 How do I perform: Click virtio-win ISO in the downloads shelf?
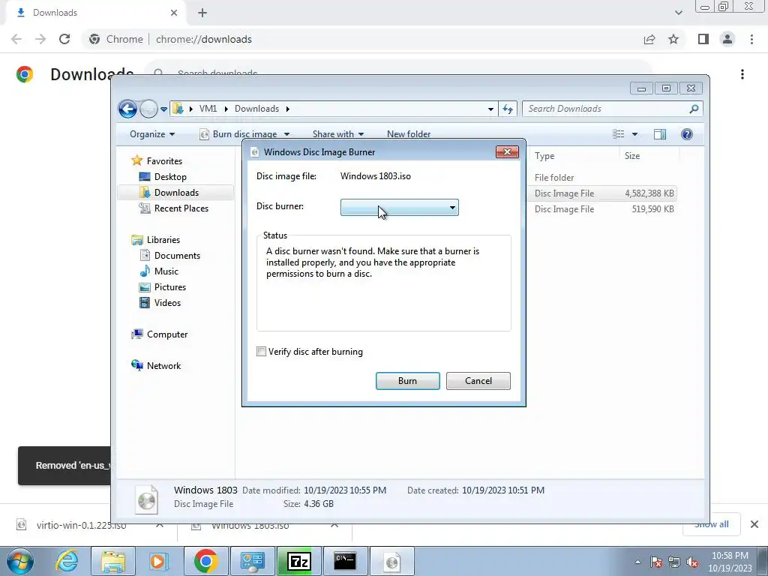tap(81, 526)
